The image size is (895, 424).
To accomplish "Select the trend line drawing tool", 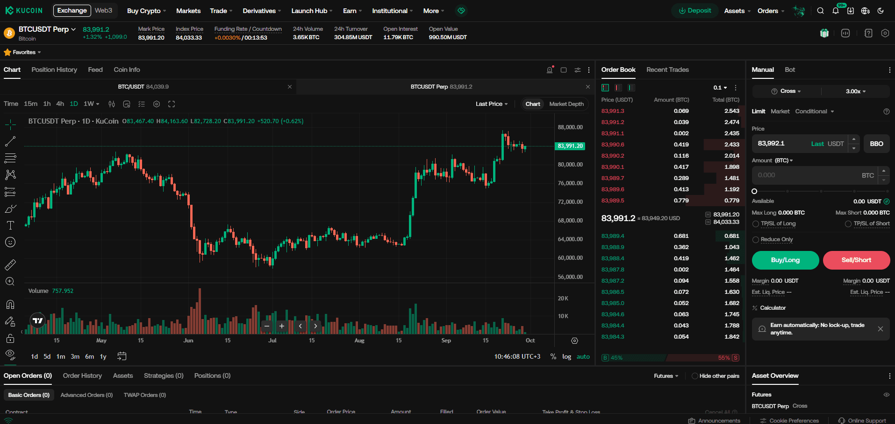I will point(10,141).
